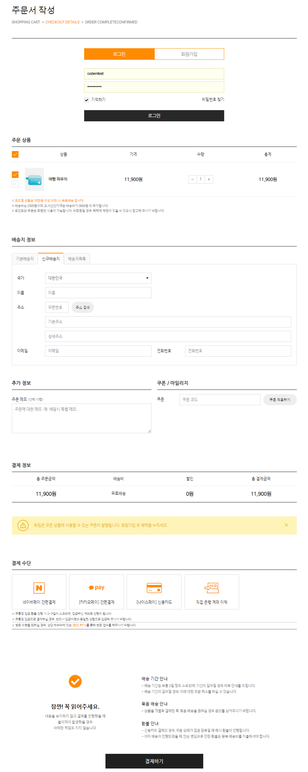Select the 카카오페이 간편결제 payment icon
The width and height of the screenshot is (308, 772).
(96, 587)
